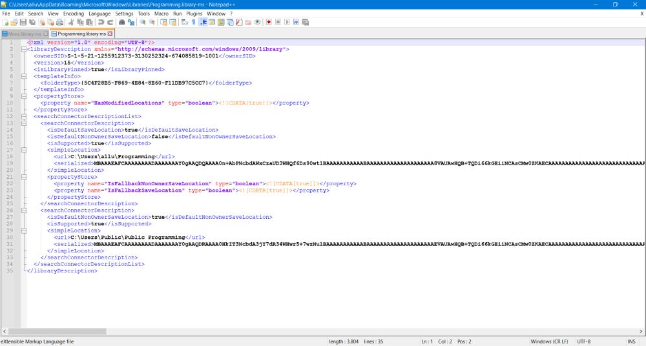The height and width of the screenshot is (346, 646).
Task: Toggle file monitoring eye icon
Action: 258,22
